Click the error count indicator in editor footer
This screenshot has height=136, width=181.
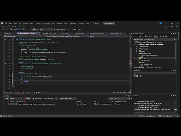click(x=18, y=93)
